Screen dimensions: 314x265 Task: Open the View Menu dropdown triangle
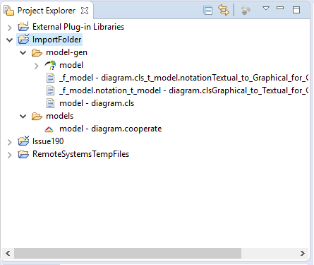pos(266,8)
